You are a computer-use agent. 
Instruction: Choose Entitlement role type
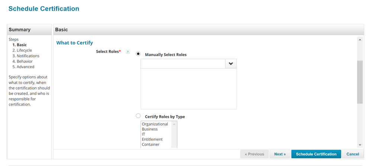click(x=152, y=140)
